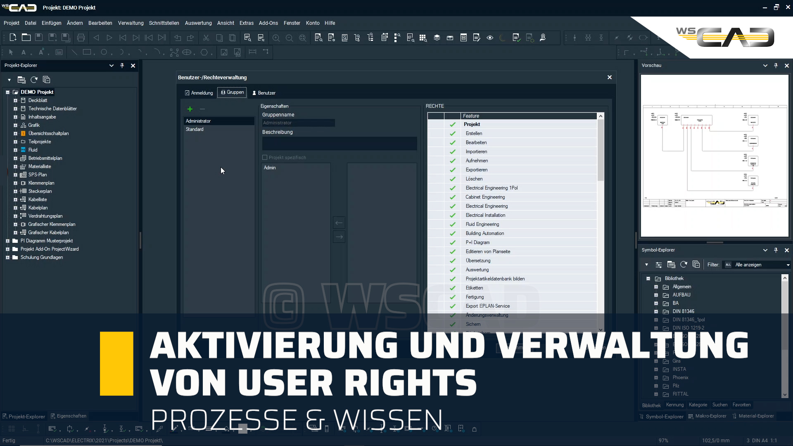Screen dimensions: 793x446
Task: Uncheck the Anmeldung checkbox
Action: [187, 93]
